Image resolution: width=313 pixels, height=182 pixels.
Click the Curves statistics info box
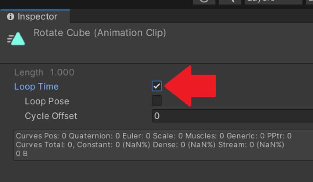click(163, 145)
